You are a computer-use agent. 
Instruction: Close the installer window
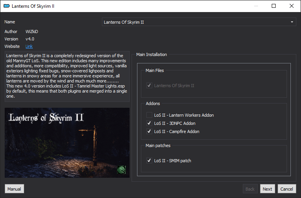pos(291,6)
